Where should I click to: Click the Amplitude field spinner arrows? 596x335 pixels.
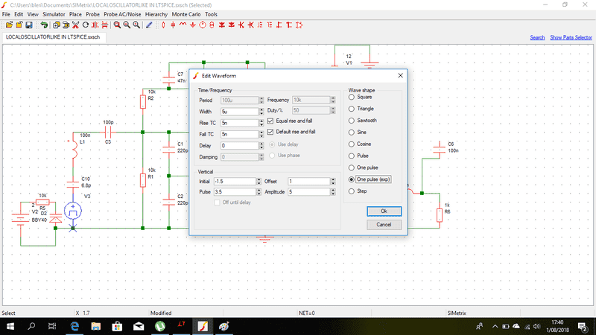point(333,192)
